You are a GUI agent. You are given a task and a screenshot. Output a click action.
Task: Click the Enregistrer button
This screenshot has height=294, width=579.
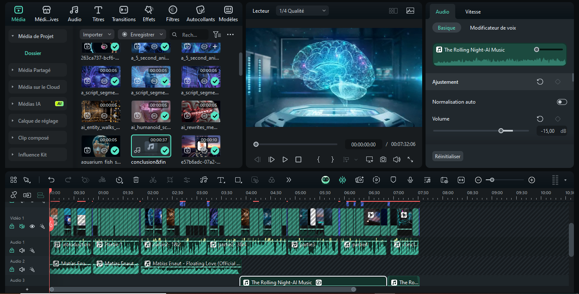(x=142, y=35)
